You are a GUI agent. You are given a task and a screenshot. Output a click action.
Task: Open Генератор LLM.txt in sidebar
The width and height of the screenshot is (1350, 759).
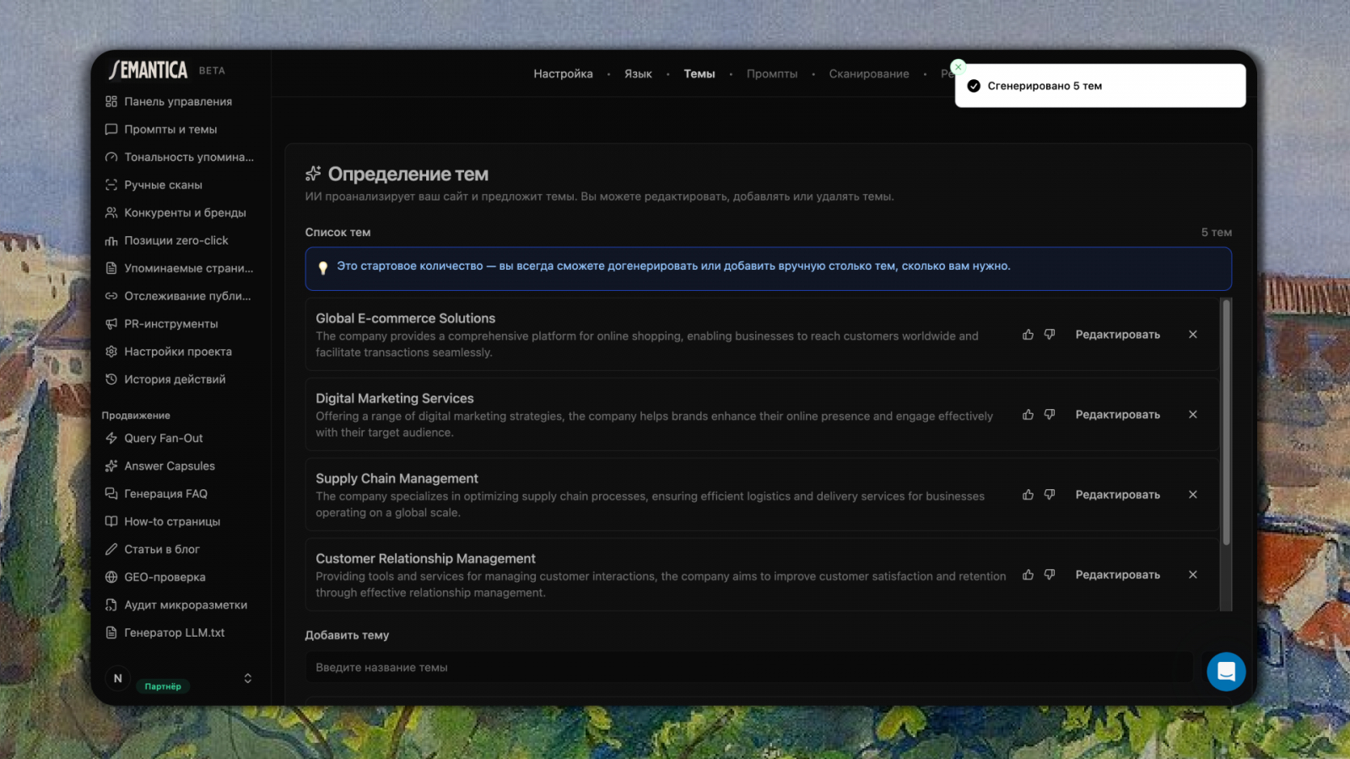(174, 633)
